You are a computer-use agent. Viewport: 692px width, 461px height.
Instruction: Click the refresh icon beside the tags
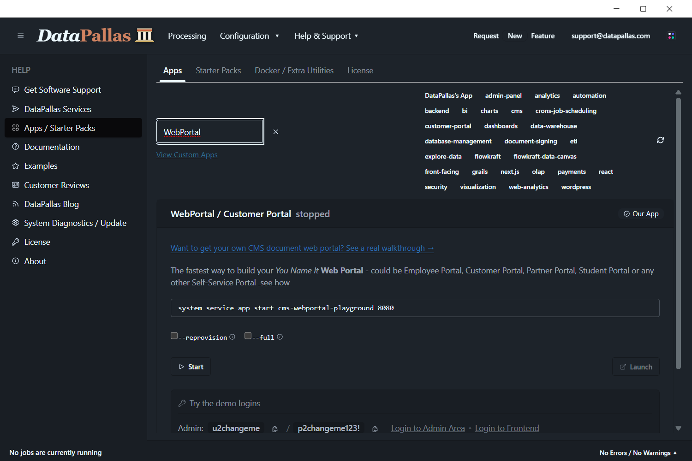tap(660, 140)
